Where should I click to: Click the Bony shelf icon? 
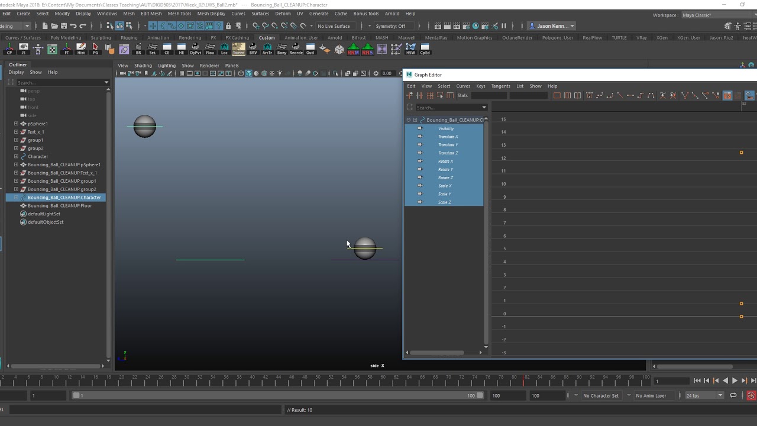click(x=282, y=49)
